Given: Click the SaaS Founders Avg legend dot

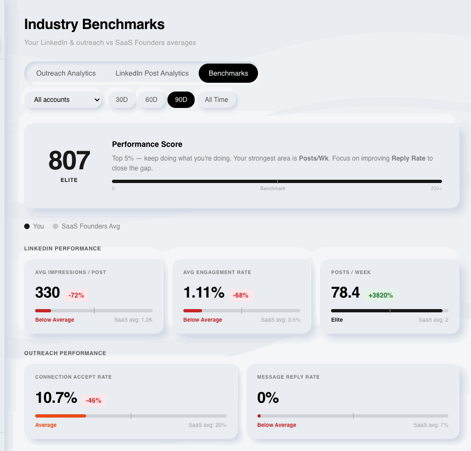Looking at the screenshot, I should [x=55, y=226].
